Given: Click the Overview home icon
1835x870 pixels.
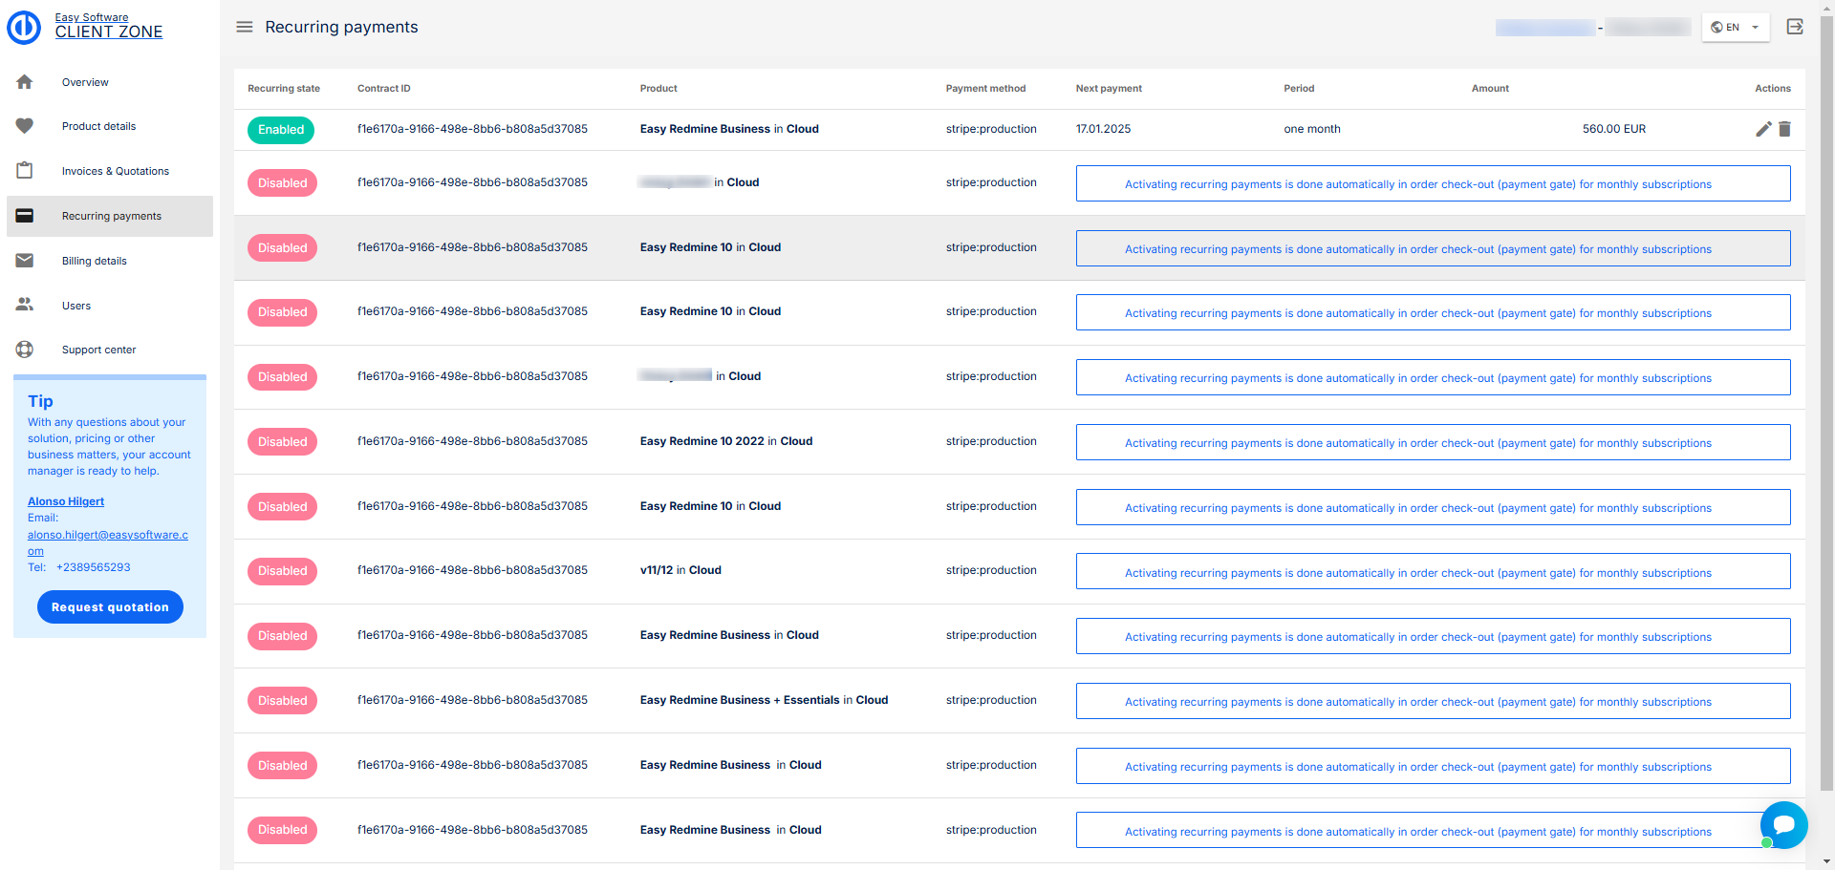Looking at the screenshot, I should click(25, 82).
